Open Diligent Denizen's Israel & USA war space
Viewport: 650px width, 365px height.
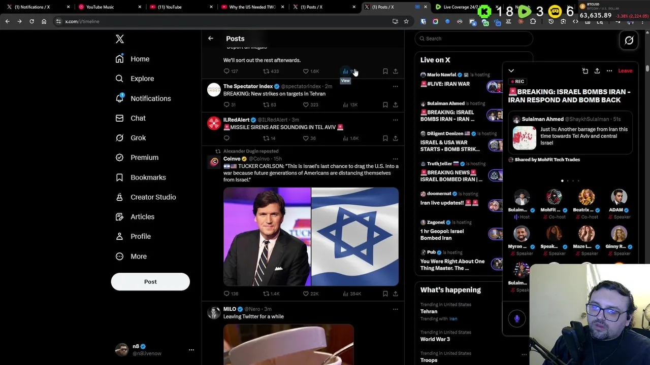pos(450,146)
